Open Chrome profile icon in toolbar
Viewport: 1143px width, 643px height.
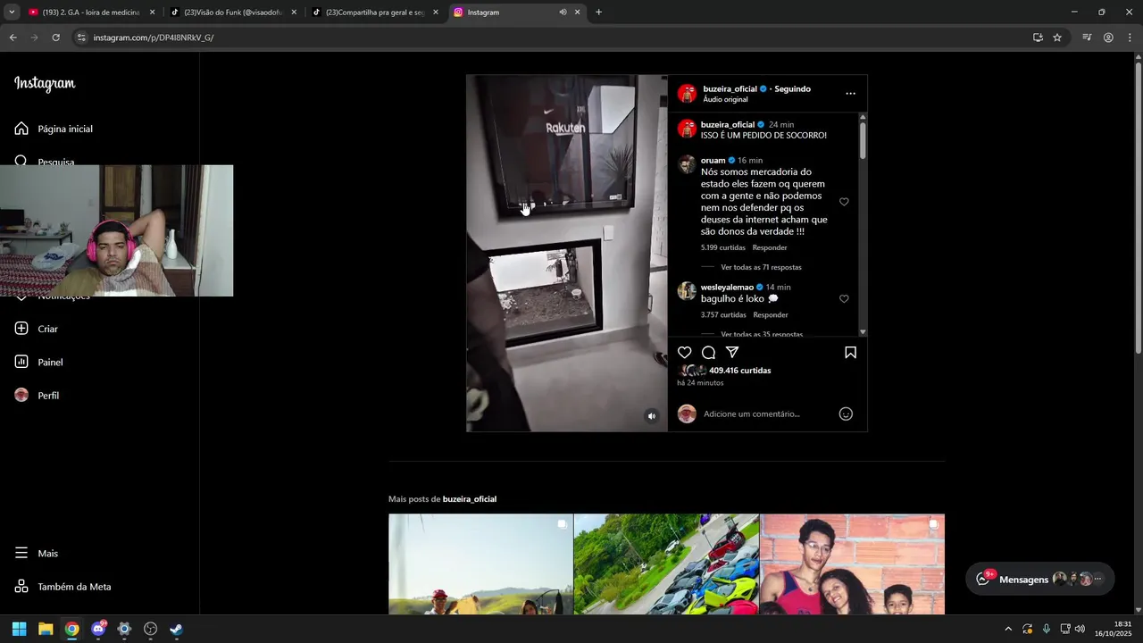tap(1108, 38)
